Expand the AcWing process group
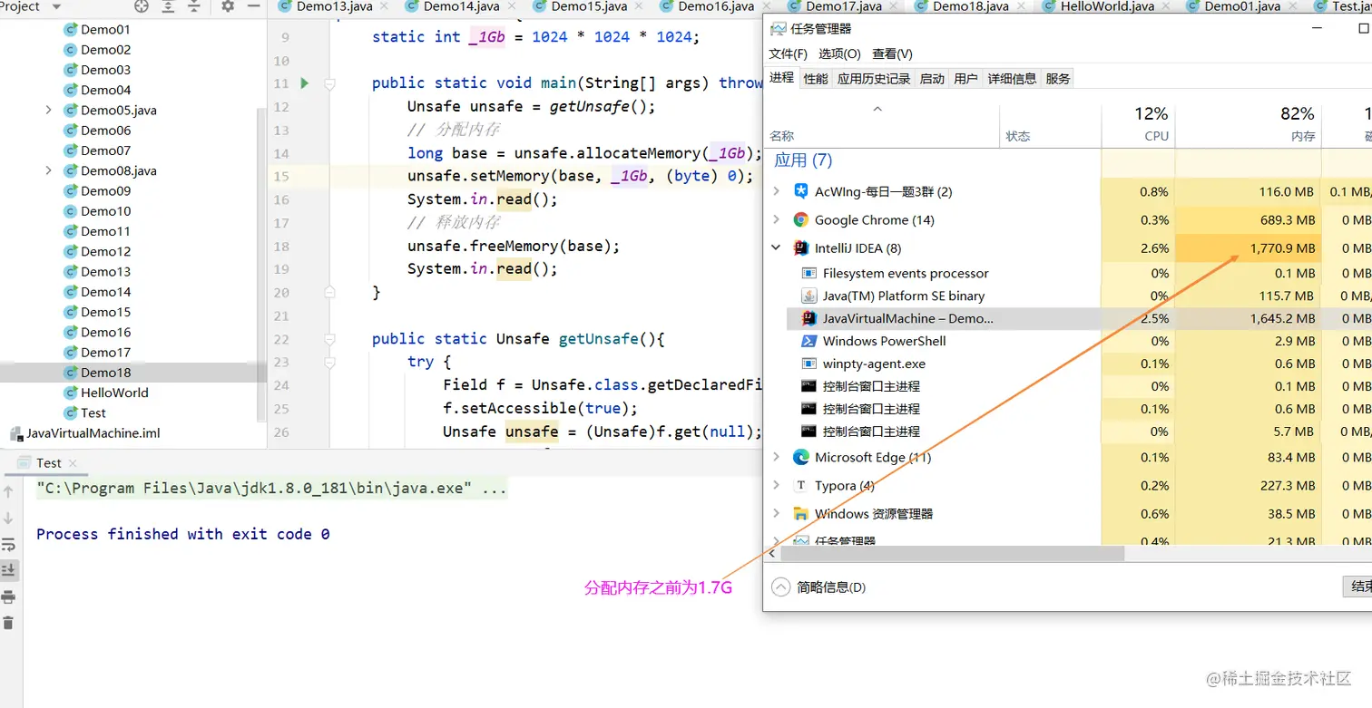The width and height of the screenshot is (1372, 708). tap(776, 191)
